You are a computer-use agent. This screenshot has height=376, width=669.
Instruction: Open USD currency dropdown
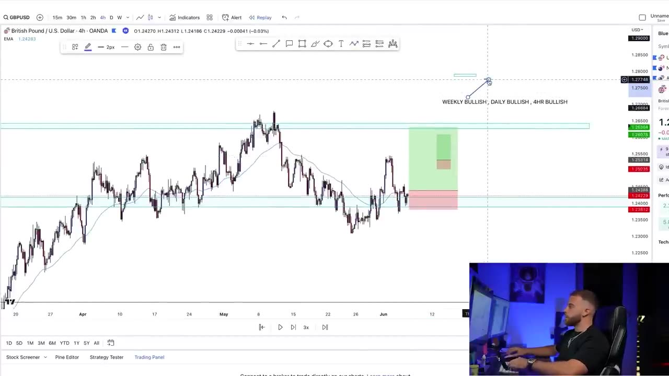[638, 30]
